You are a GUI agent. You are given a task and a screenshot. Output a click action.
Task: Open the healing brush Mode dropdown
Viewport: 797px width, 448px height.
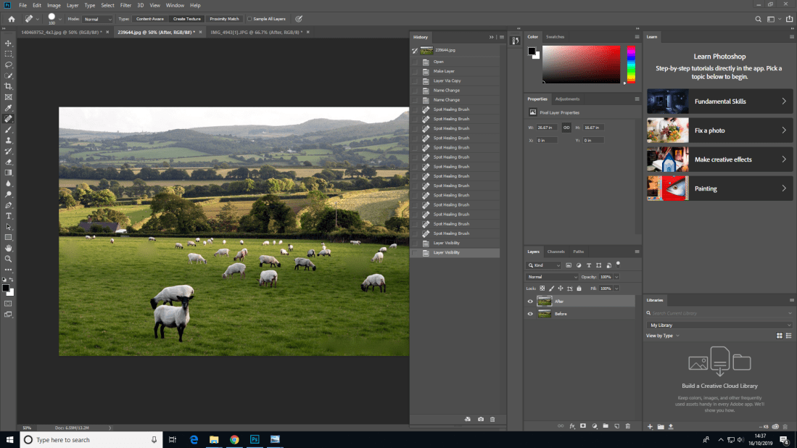98,19
